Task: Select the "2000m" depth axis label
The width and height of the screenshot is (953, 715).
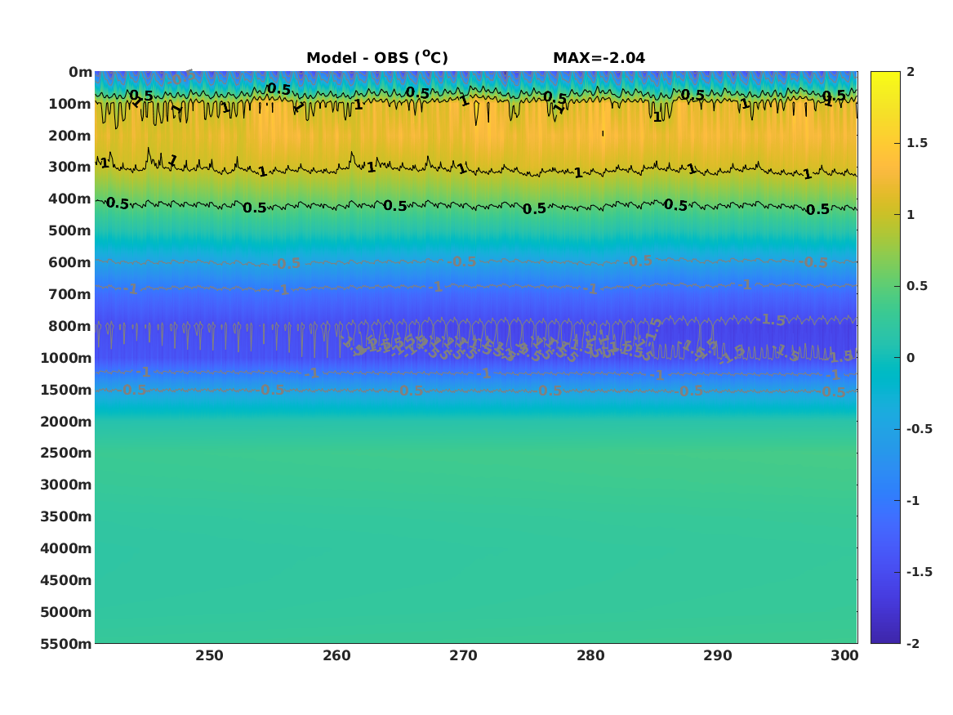Action: click(x=66, y=422)
